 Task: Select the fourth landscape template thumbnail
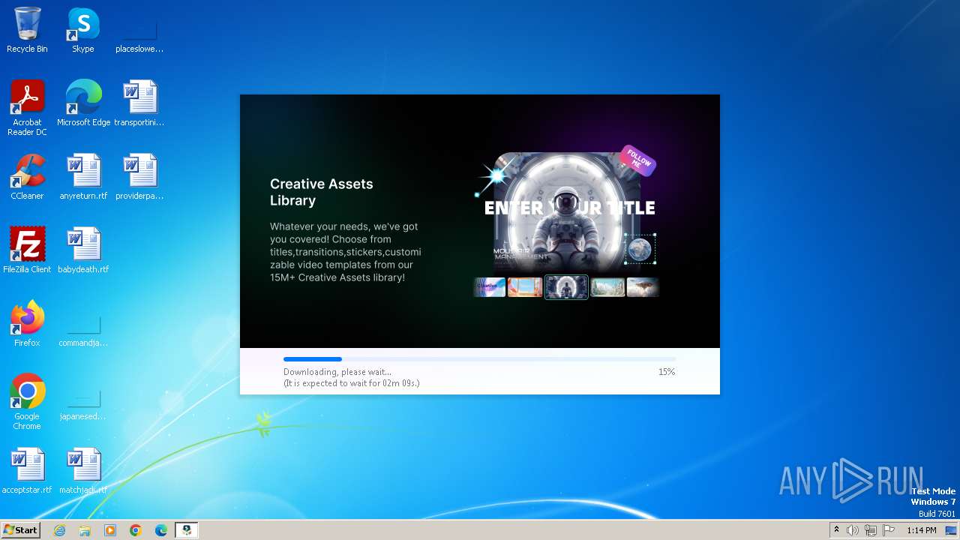(x=607, y=287)
